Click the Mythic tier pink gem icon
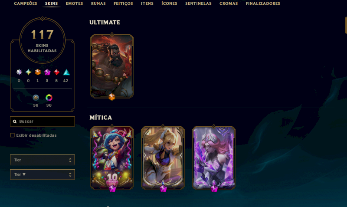This screenshot has width=347, height=207. point(47,72)
